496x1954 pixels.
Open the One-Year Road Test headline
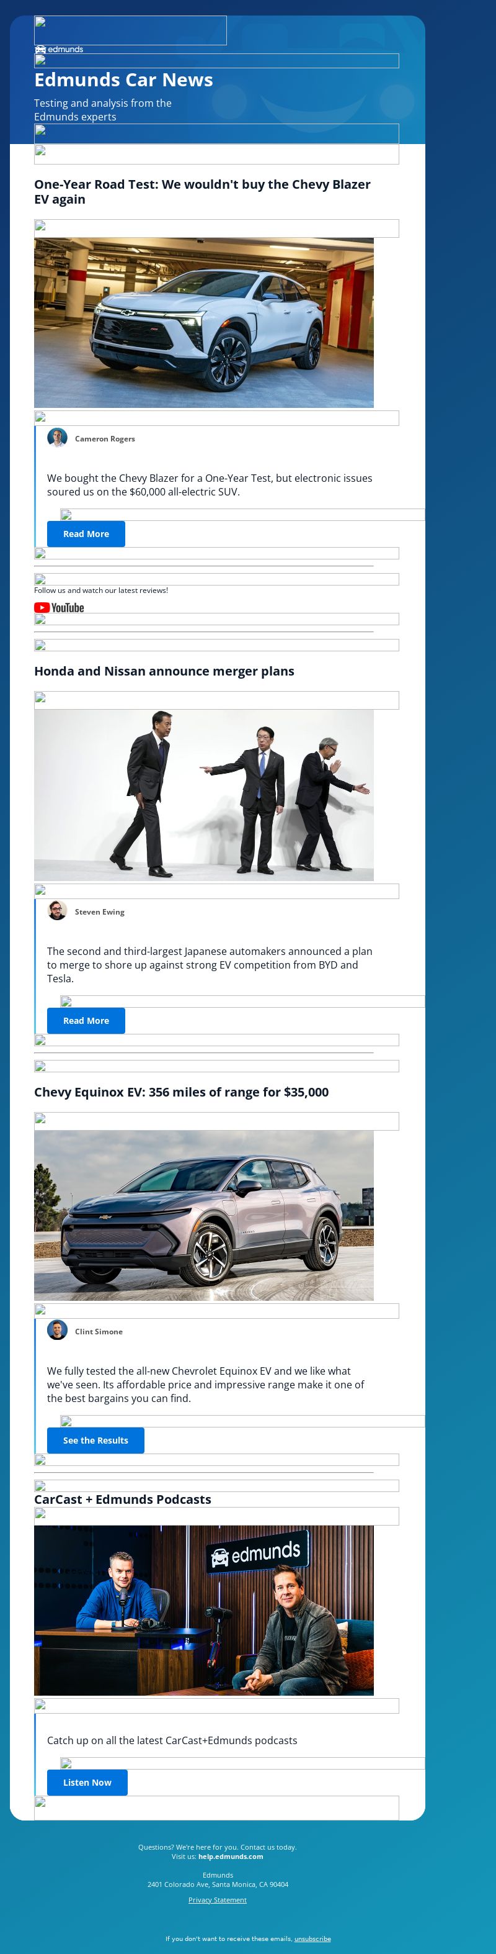(202, 192)
